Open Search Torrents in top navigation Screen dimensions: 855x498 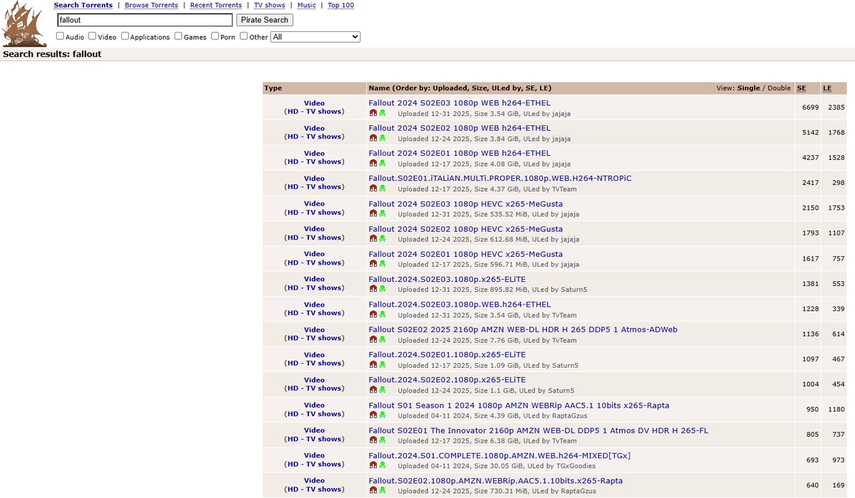83,5
